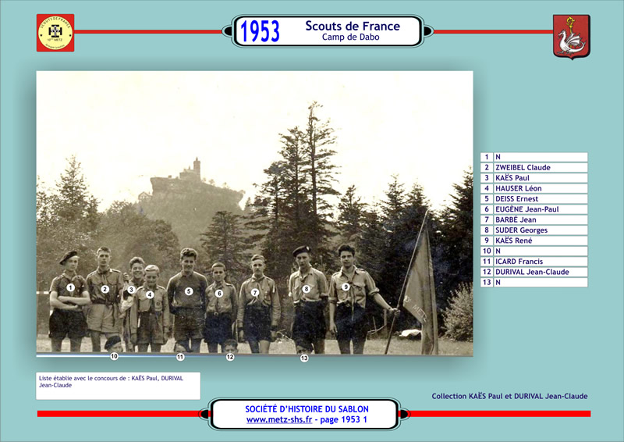Click number marker 9 on the photo
The image size is (624, 442).
point(346,286)
